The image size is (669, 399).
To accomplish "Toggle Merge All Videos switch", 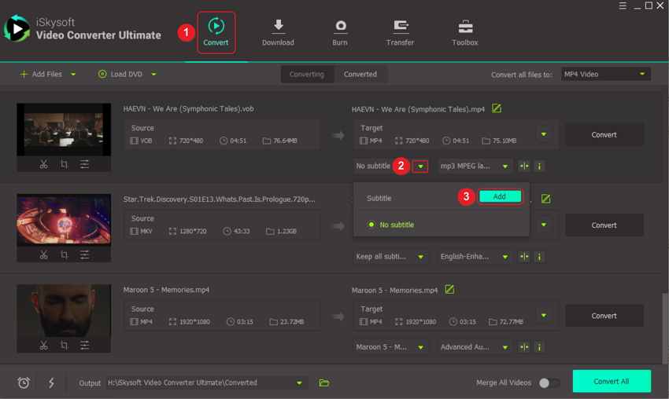I will click(x=549, y=383).
